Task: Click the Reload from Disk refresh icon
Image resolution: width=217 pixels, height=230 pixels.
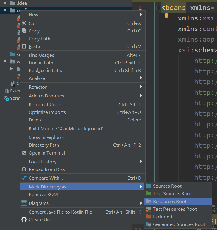Action: coord(24,169)
